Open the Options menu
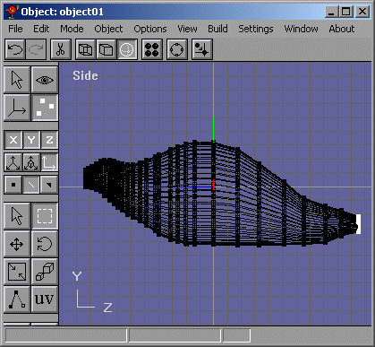The width and height of the screenshot is (375, 347). tap(150, 29)
